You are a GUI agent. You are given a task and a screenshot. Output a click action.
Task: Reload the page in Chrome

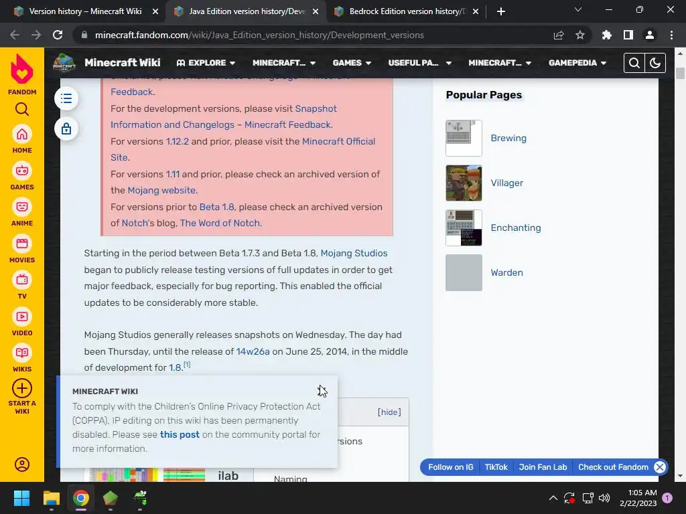pyautogui.click(x=58, y=35)
